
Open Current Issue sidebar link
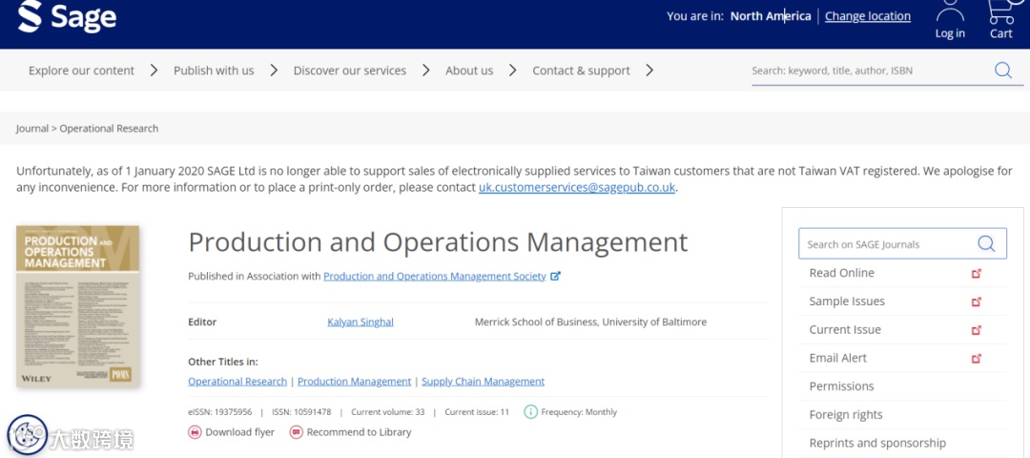[x=845, y=330]
